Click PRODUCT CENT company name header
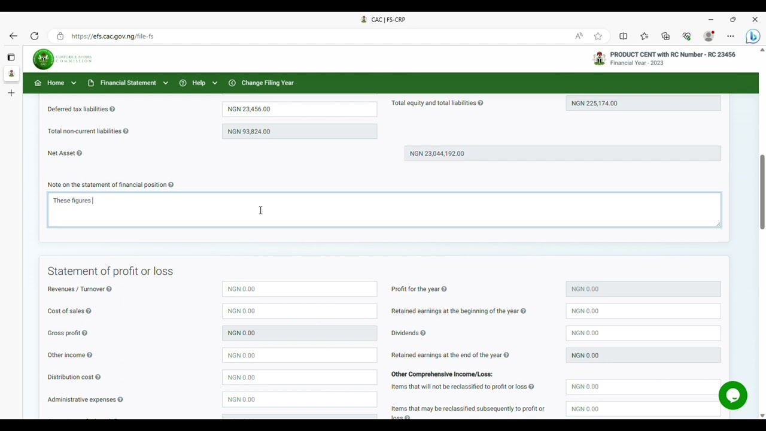 tap(673, 54)
